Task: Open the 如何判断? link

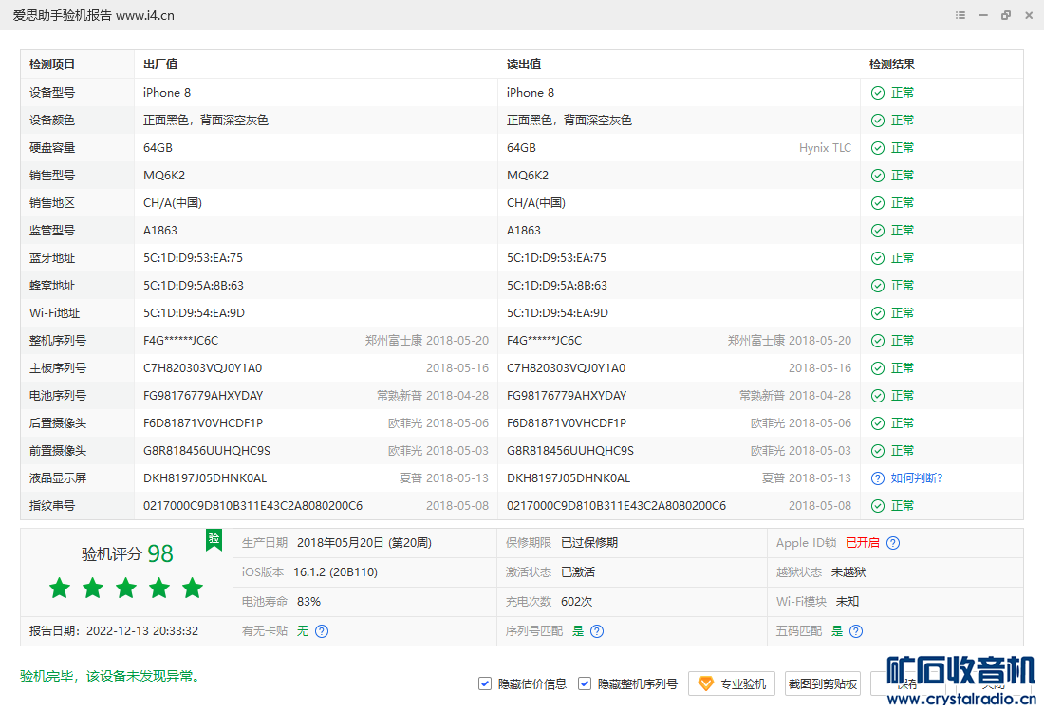Action: click(917, 478)
